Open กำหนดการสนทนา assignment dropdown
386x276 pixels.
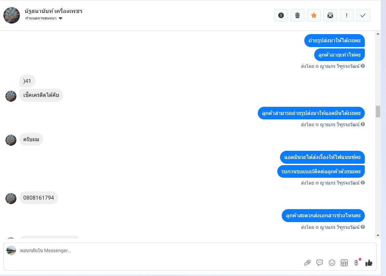[x=43, y=18]
